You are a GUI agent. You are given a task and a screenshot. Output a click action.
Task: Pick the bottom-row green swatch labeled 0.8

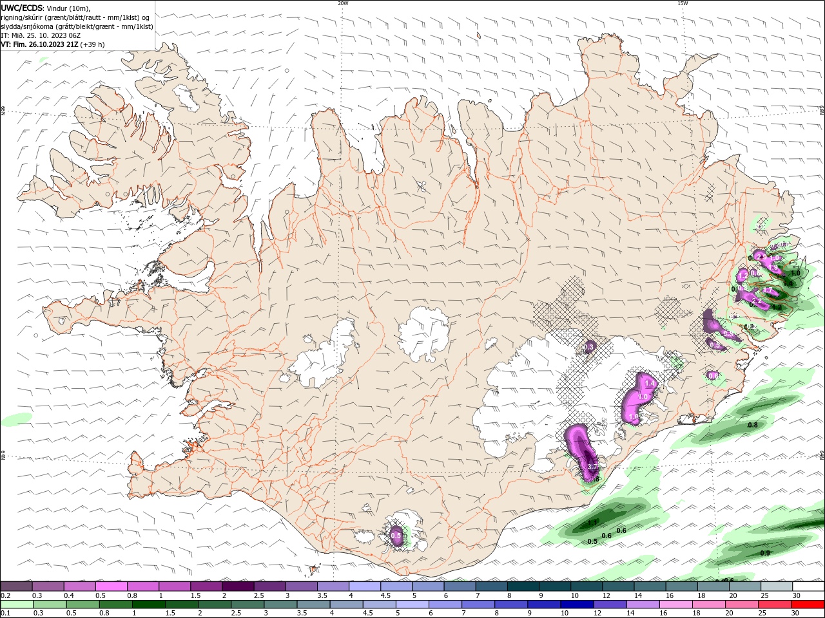116,604
